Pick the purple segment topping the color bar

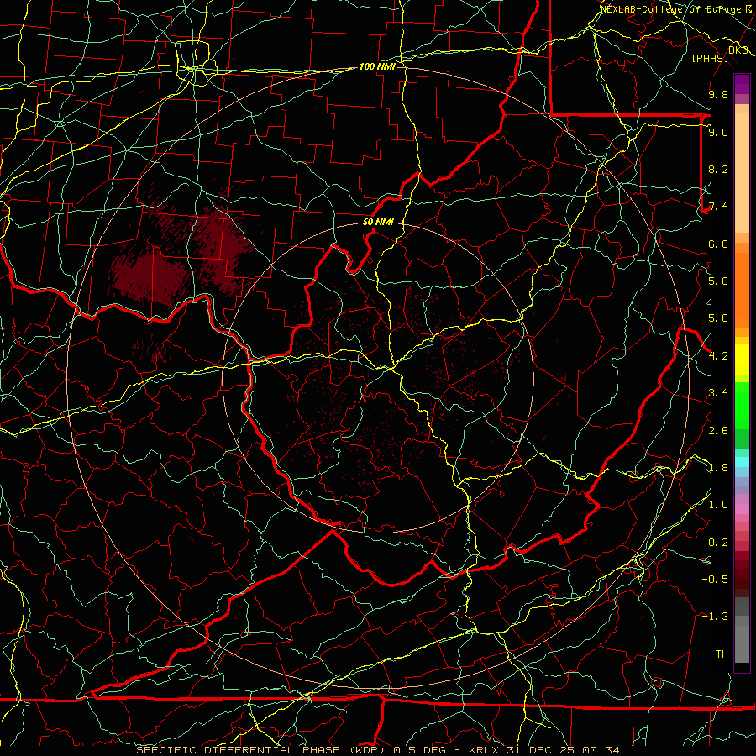click(x=742, y=84)
